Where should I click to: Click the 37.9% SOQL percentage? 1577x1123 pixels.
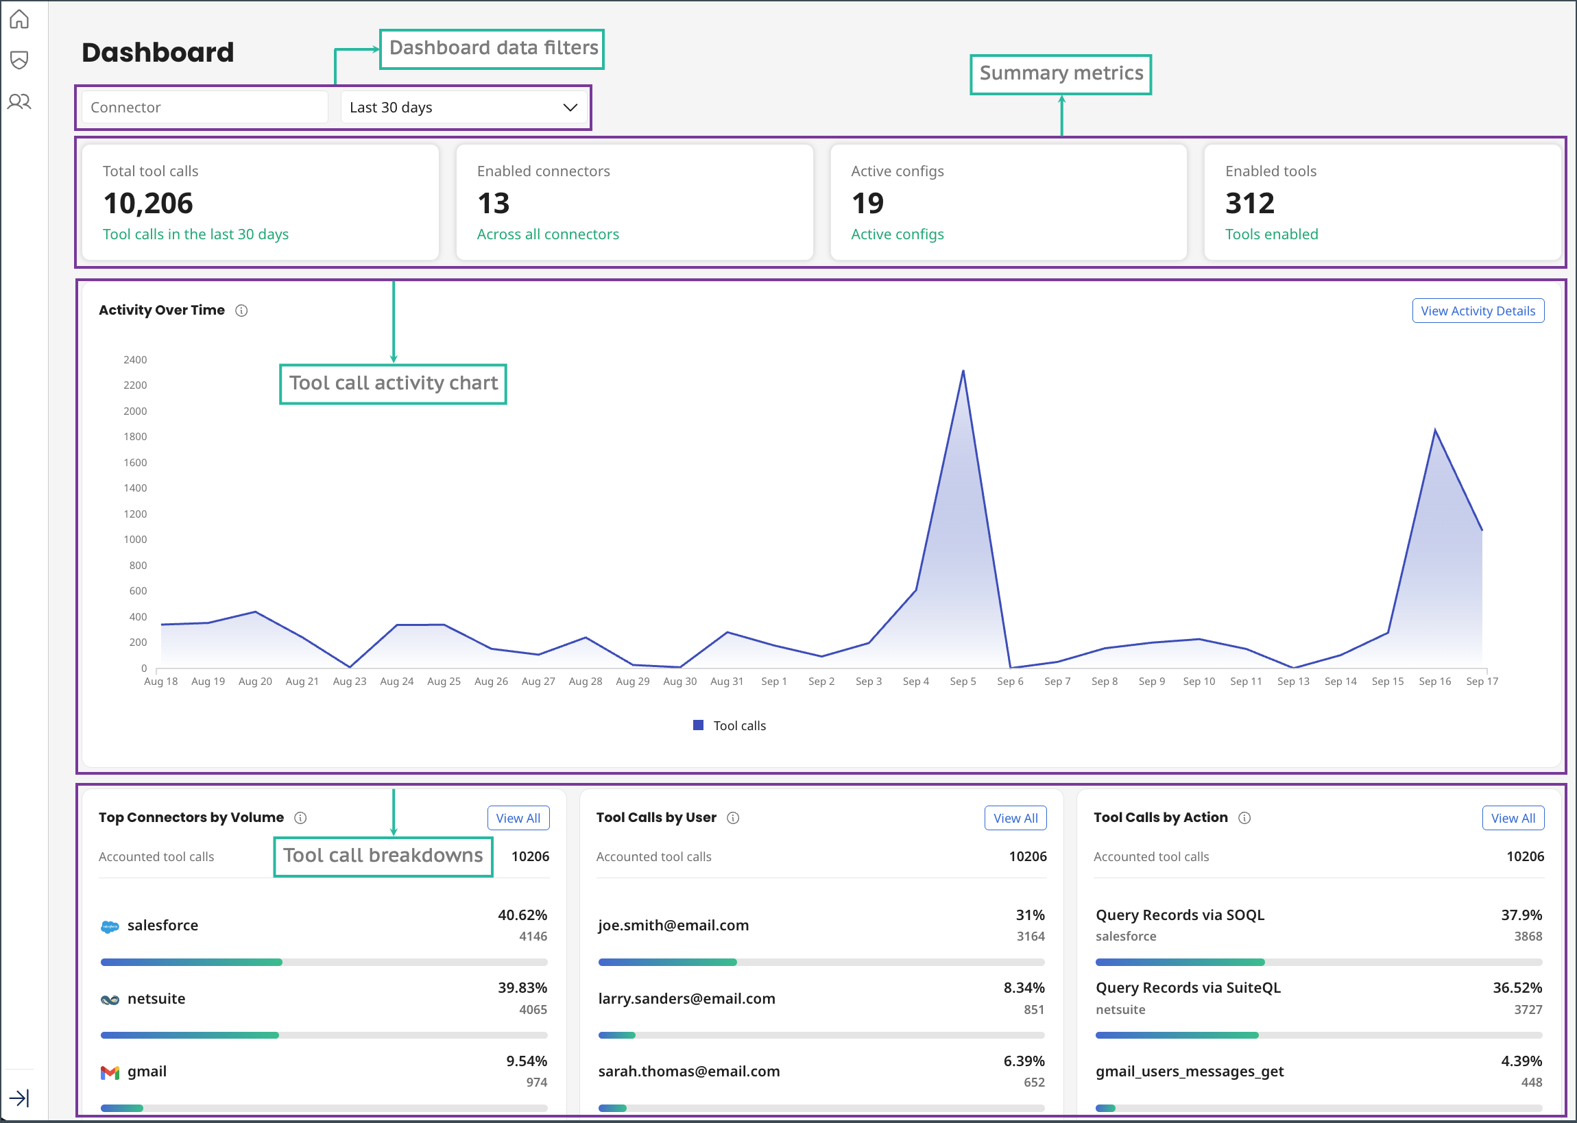coord(1521,915)
